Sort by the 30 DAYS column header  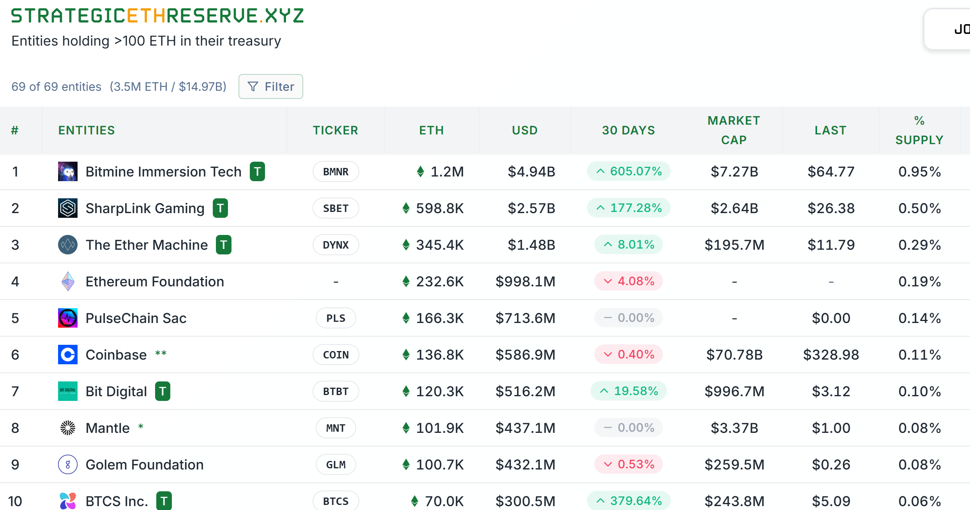click(629, 130)
